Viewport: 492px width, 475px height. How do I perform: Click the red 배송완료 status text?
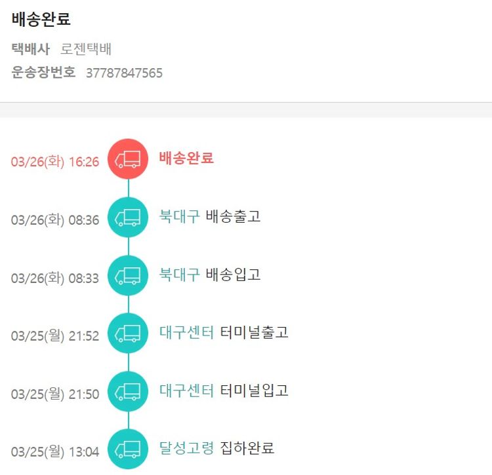tap(186, 158)
